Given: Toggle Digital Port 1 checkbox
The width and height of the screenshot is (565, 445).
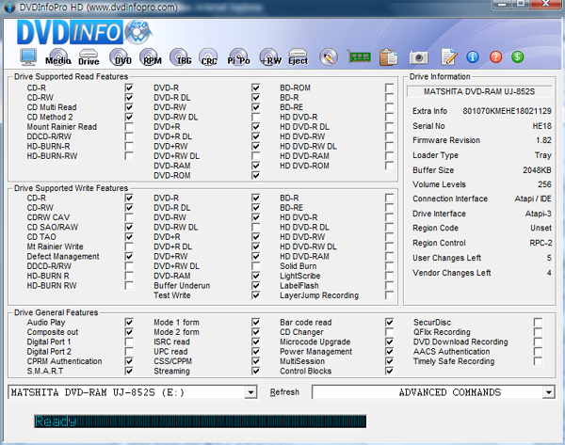Looking at the screenshot, I should (129, 342).
